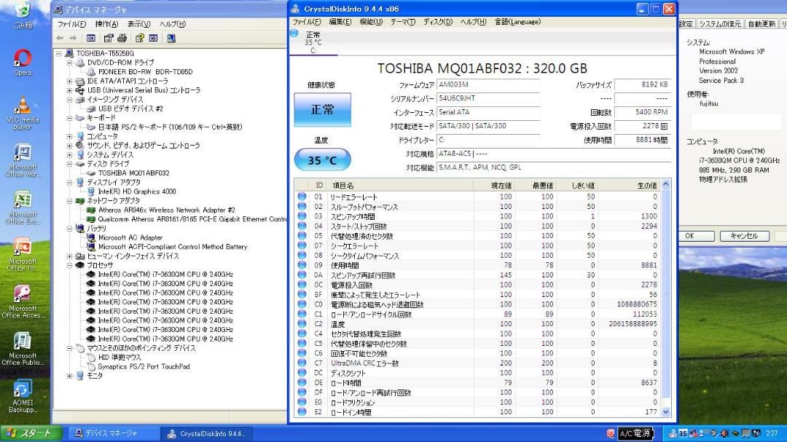Collapse the disk drives node
Image resolution: width=787 pixels, height=442 pixels.
(69, 164)
